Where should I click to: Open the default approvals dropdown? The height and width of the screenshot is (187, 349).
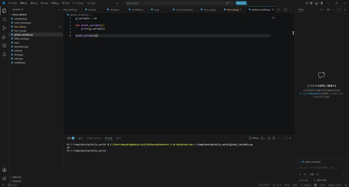321,180
